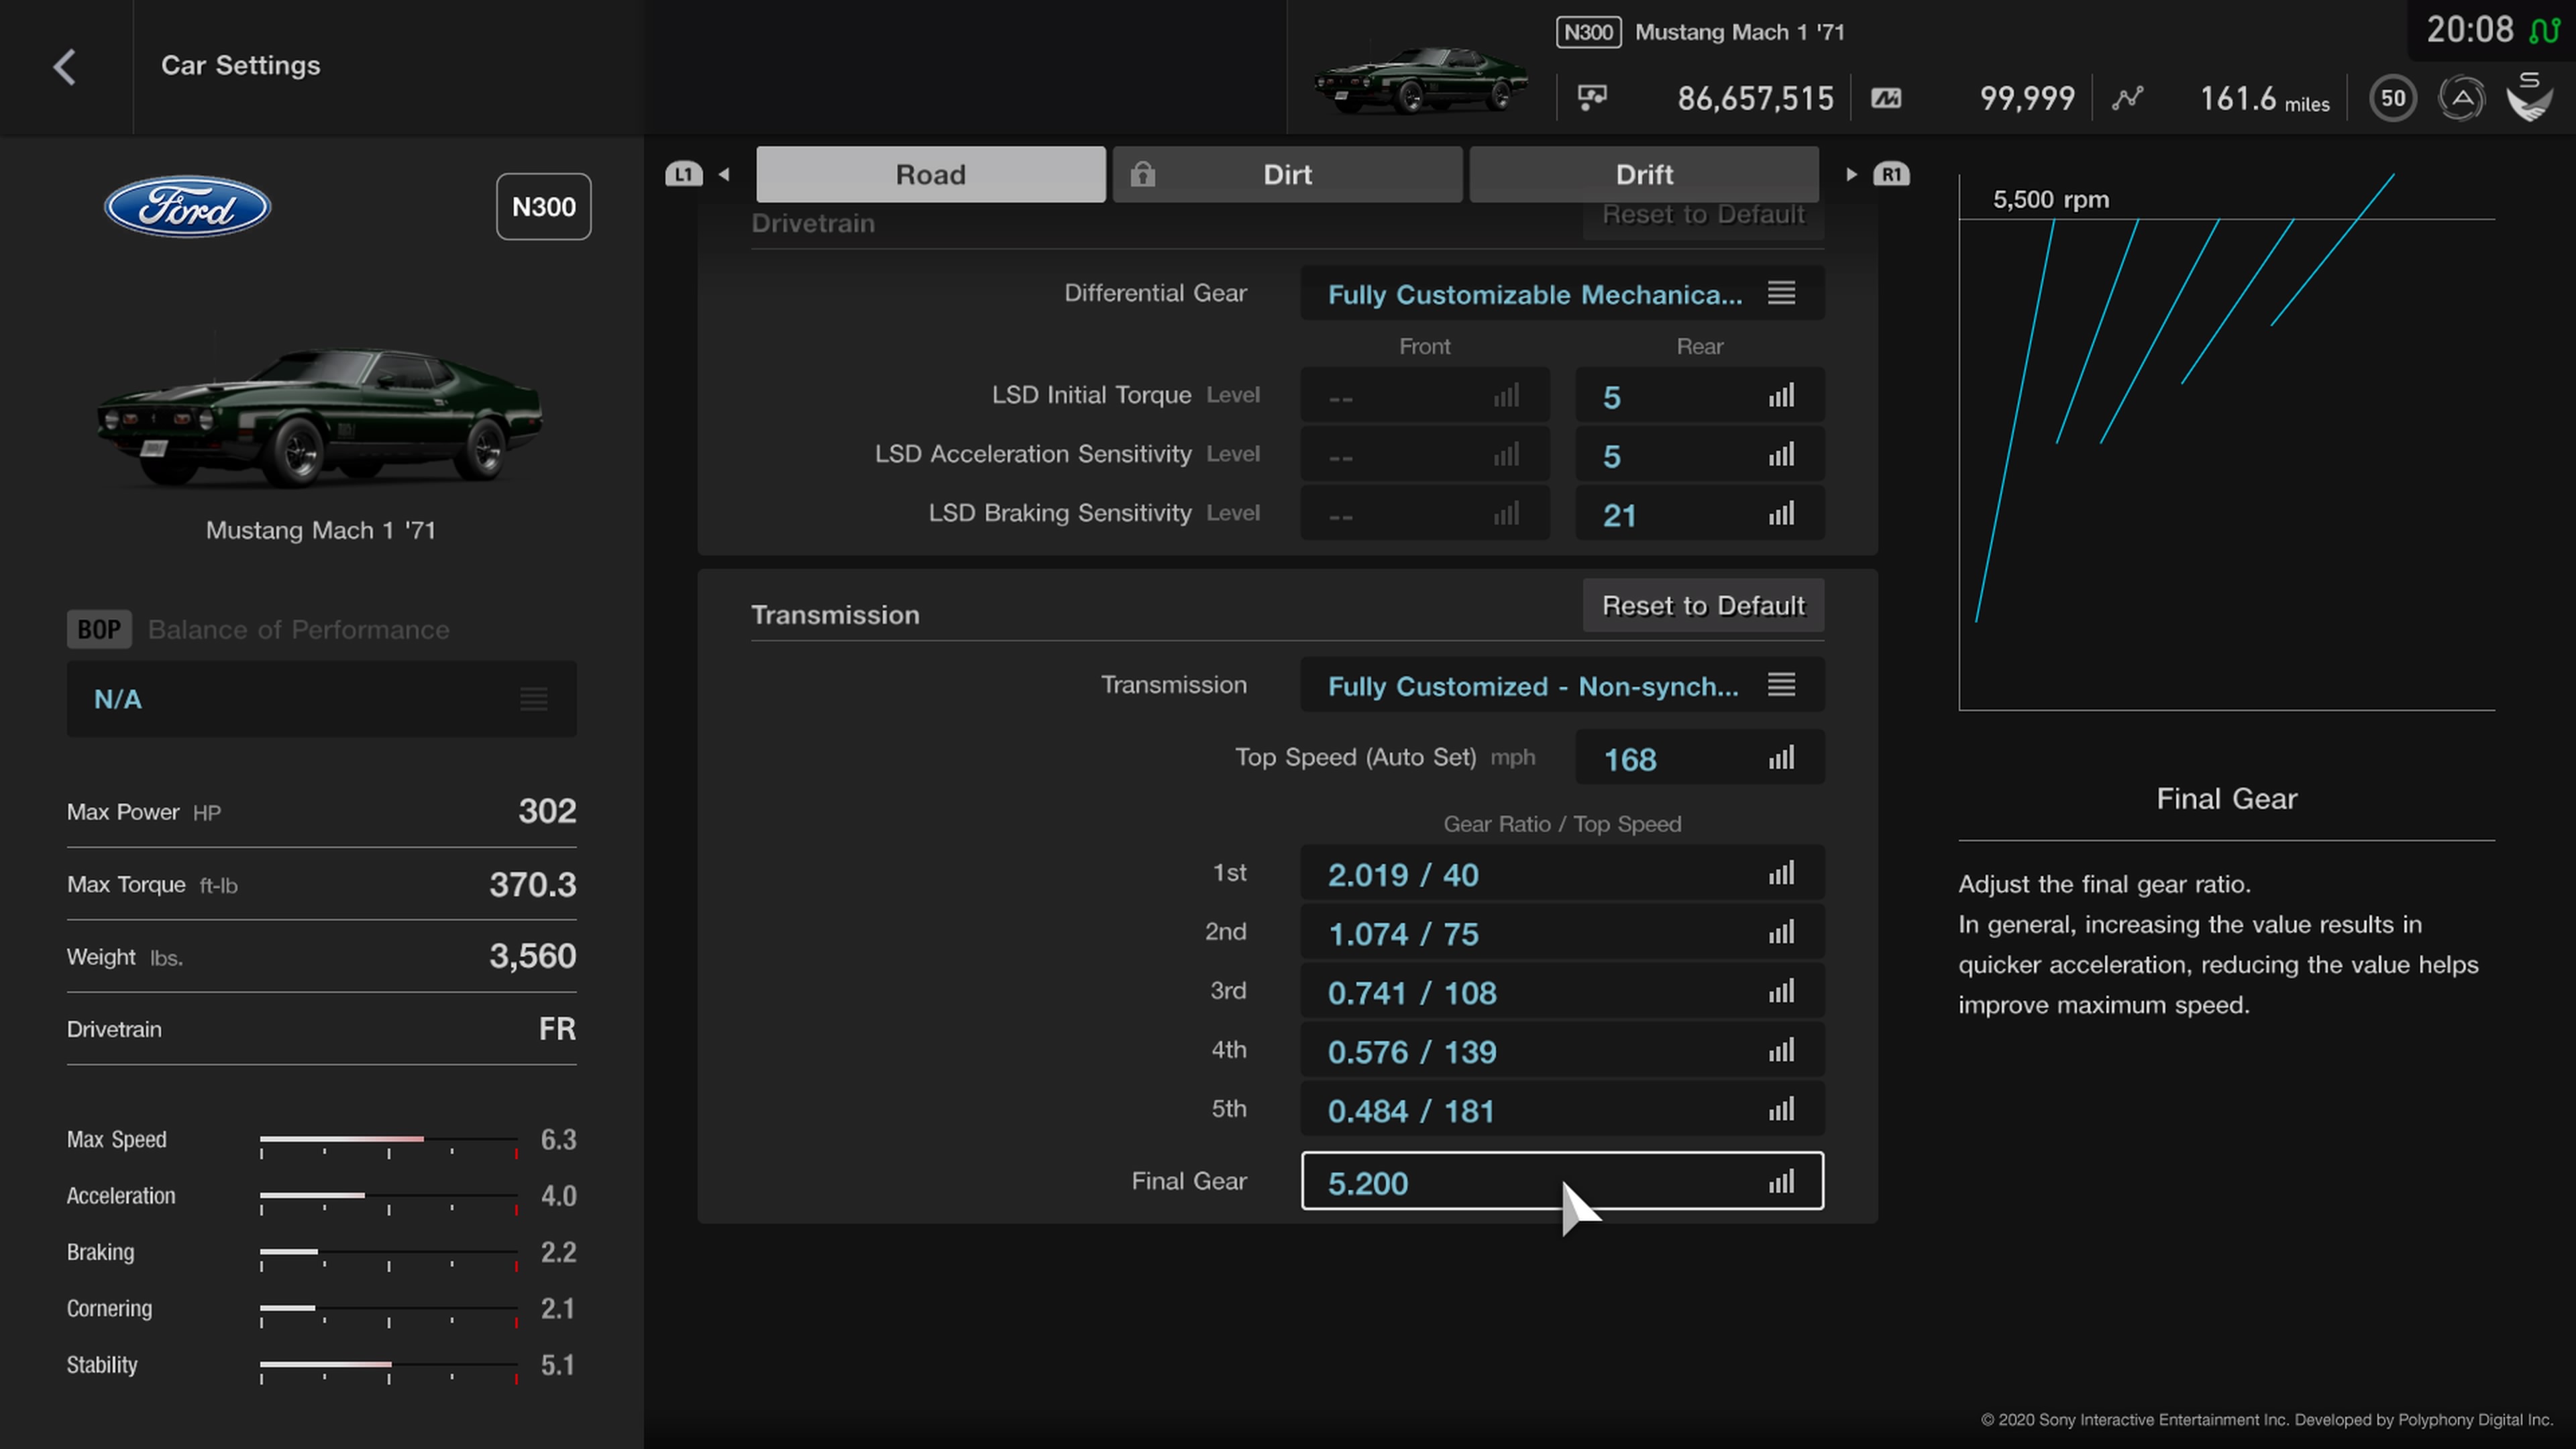Viewport: 2576px width, 1449px height.
Task: Click bars icon on Top Speed field
Action: tap(1781, 757)
